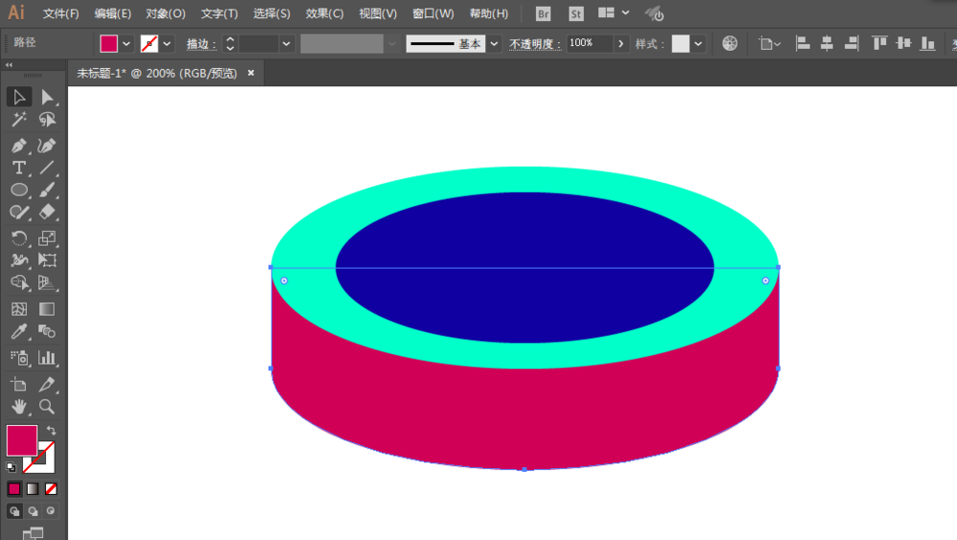
Task: Open Adobe Bridge with the Br icon
Action: coord(544,13)
